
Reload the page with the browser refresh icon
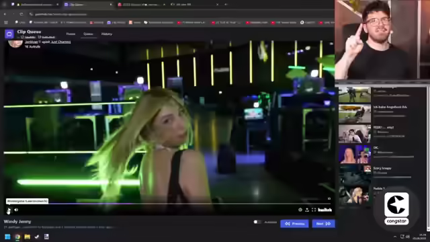pos(21,14)
